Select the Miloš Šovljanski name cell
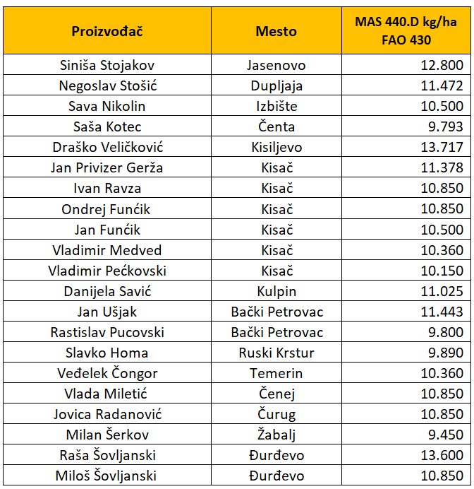 pos(107,476)
